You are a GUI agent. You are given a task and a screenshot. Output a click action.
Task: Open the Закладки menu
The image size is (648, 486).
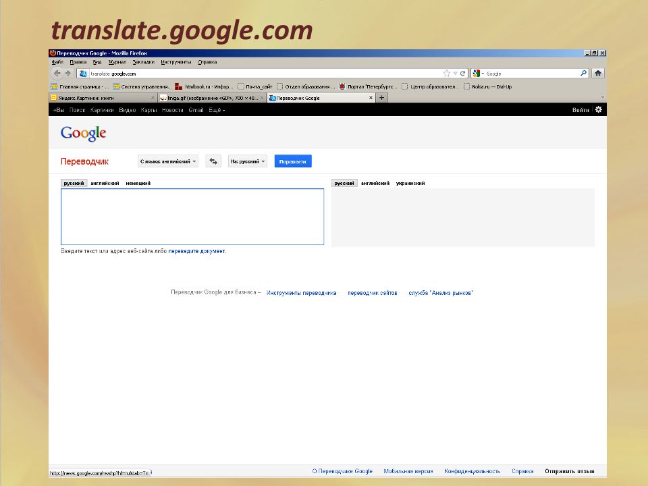click(x=143, y=62)
